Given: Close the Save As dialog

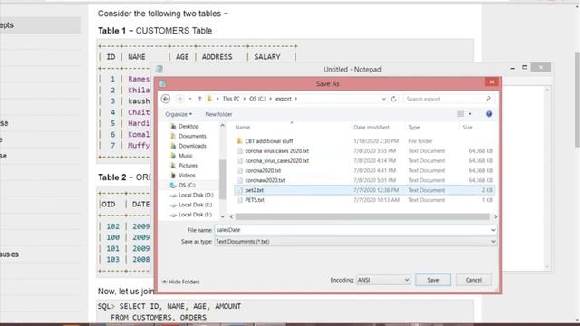Looking at the screenshot, I should click(x=491, y=82).
